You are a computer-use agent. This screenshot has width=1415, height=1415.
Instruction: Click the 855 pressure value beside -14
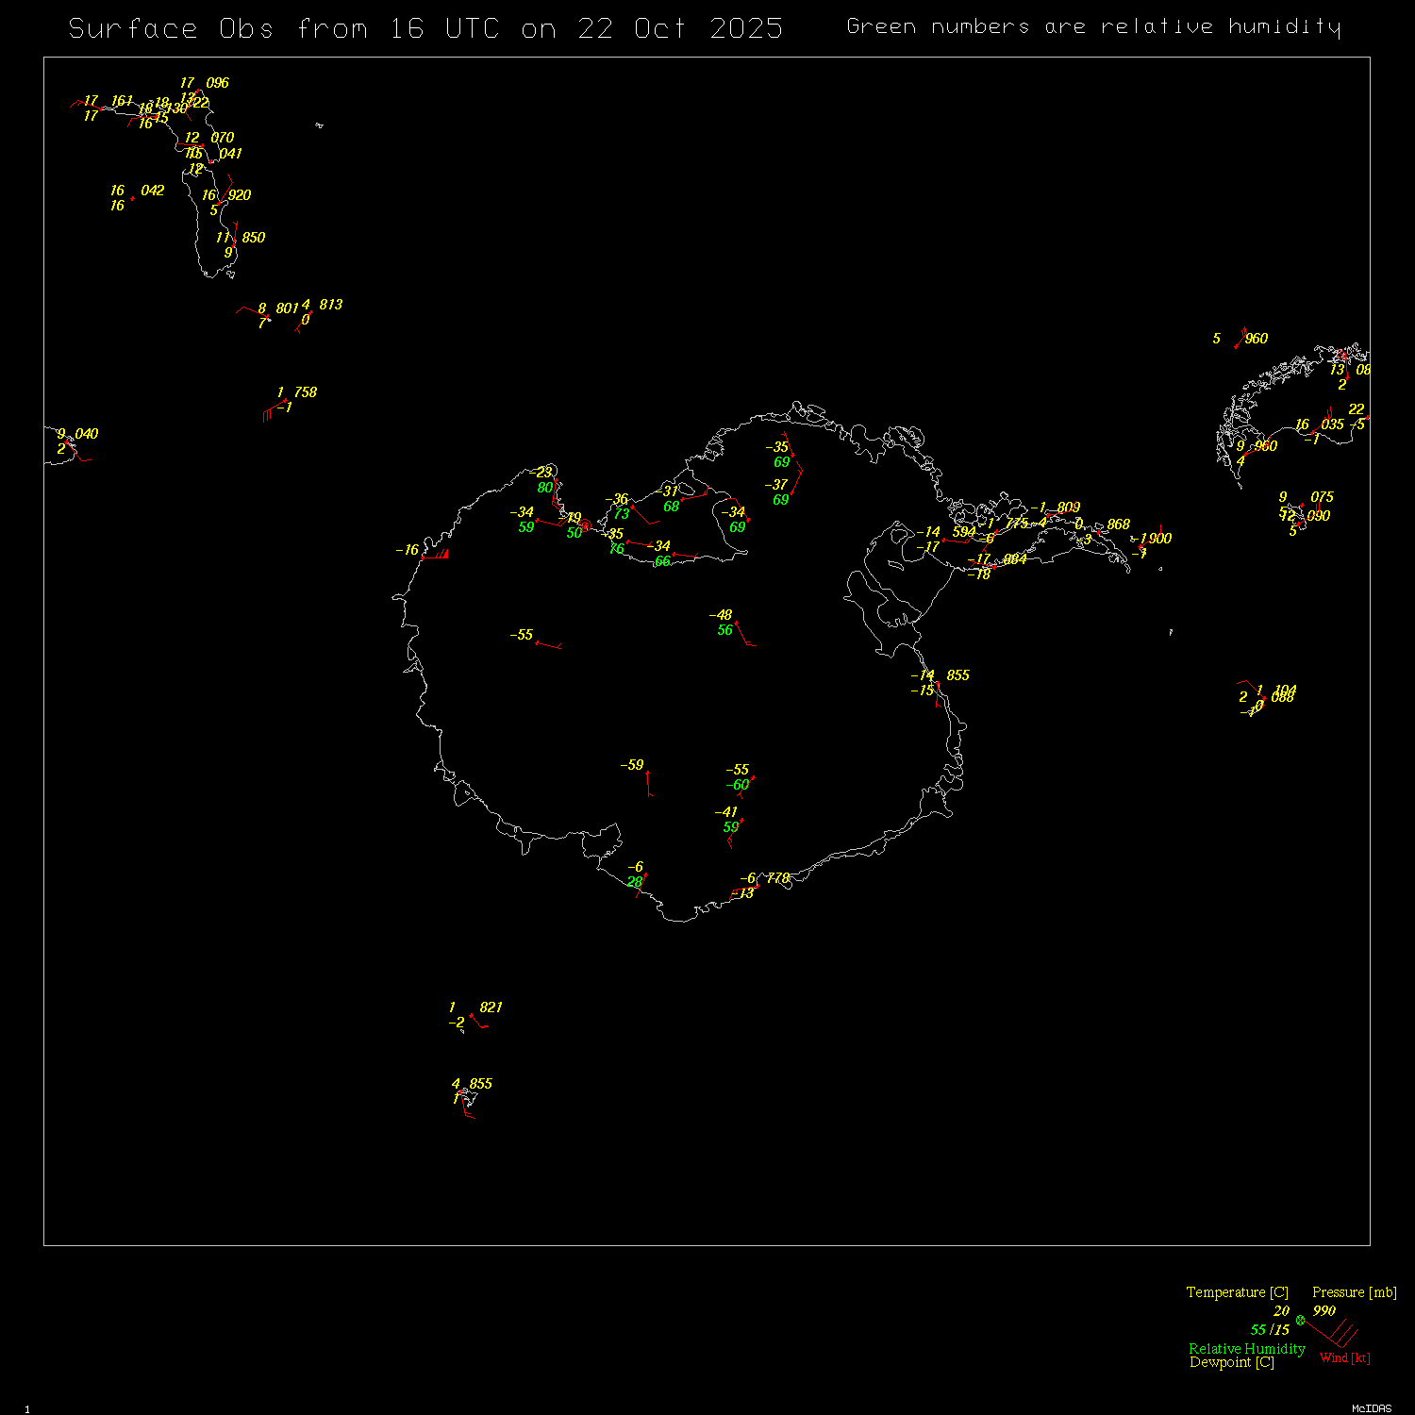coord(957,675)
